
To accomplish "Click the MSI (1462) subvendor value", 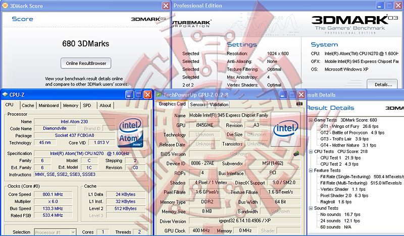I will [273, 164].
